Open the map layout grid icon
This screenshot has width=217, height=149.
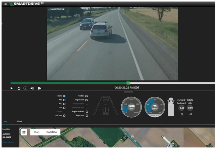[24, 132]
